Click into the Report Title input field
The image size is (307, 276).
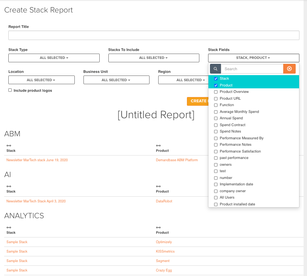154,35
